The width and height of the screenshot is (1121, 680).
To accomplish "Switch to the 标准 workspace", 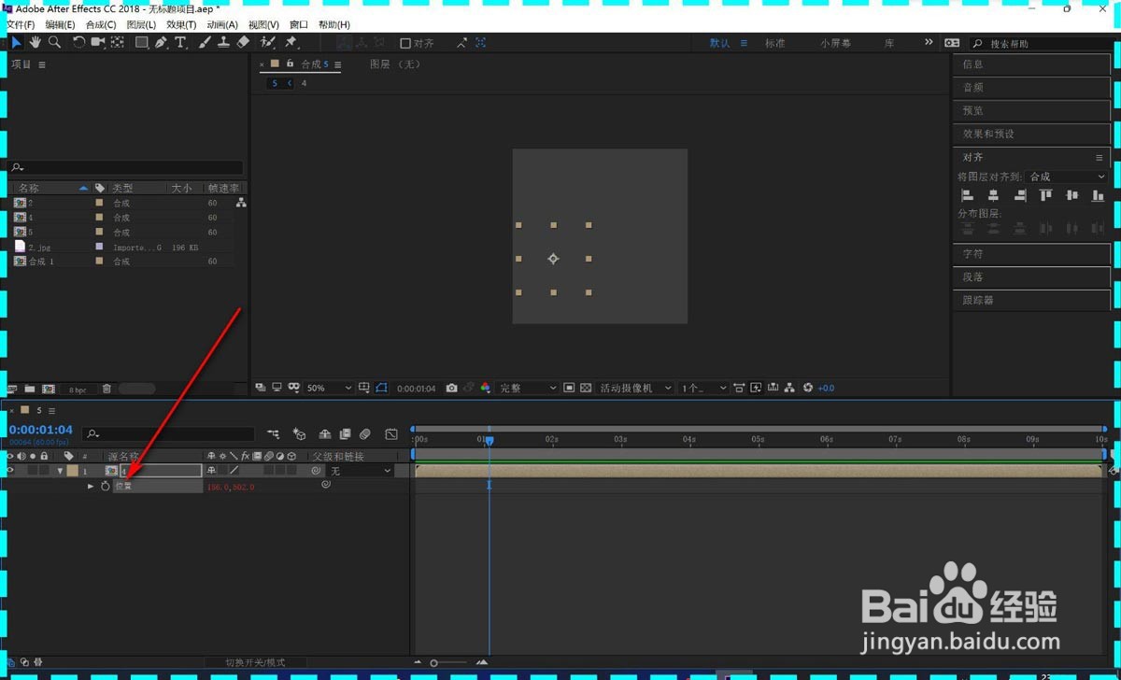I will (x=775, y=43).
